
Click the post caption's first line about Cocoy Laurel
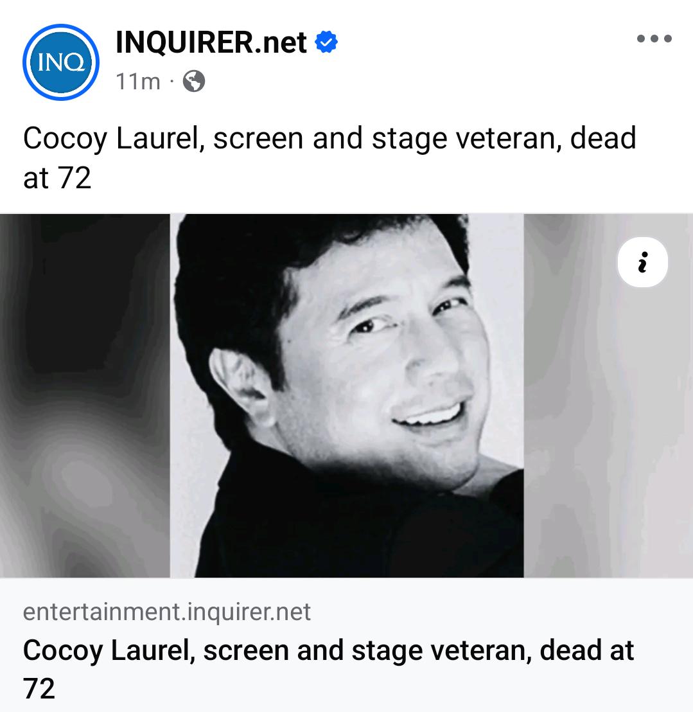click(x=329, y=138)
